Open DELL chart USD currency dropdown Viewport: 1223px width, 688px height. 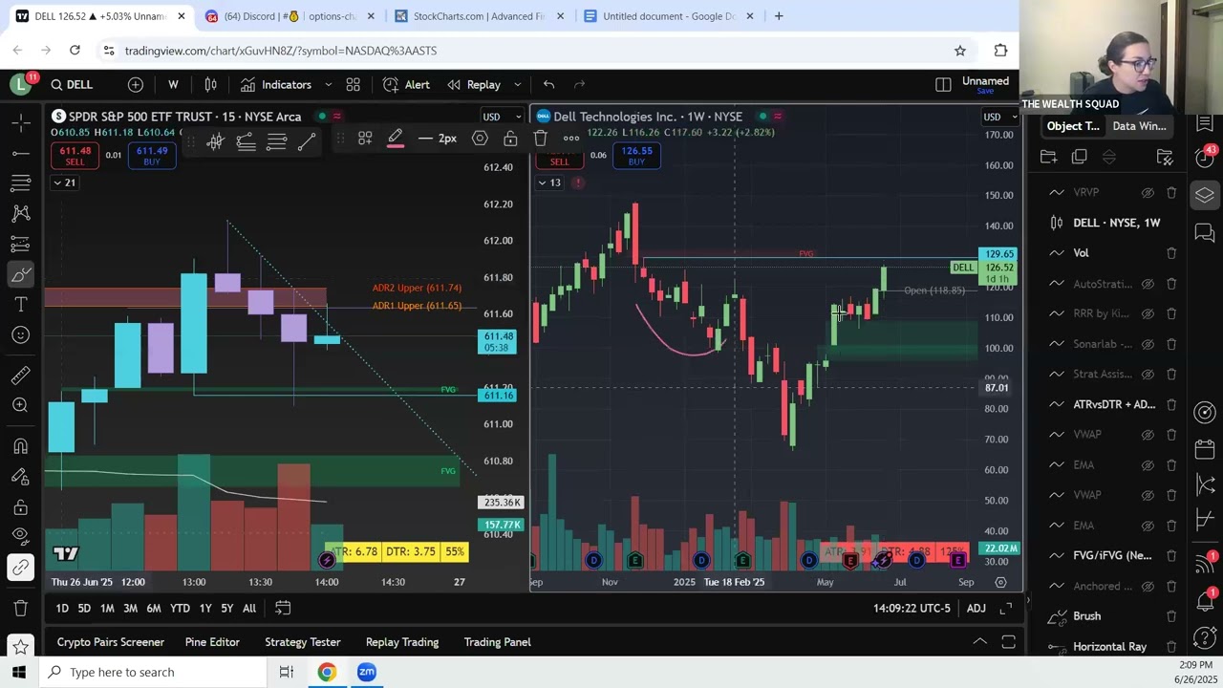coord(999,117)
